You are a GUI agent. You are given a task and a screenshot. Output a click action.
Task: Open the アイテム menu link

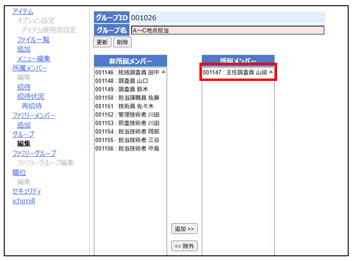(x=22, y=11)
